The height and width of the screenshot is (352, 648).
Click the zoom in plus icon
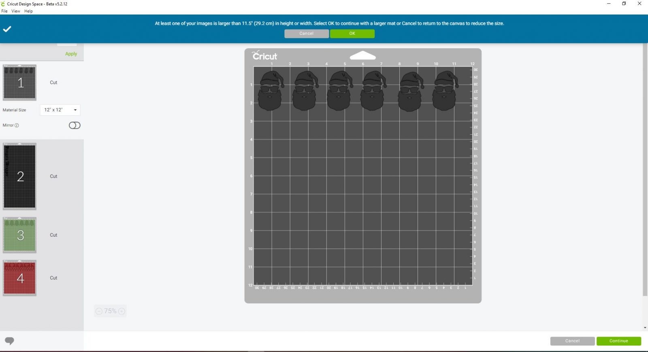122,311
